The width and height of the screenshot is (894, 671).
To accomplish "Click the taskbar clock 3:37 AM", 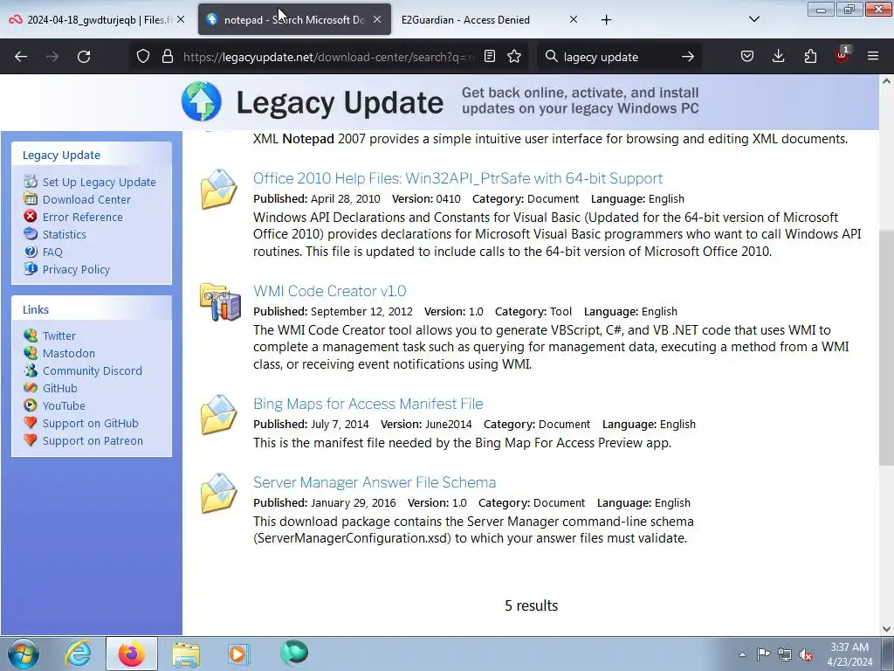I will click(x=849, y=654).
